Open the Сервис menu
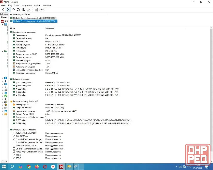Viewport: 213px width, 170px height. [x=37, y=5]
